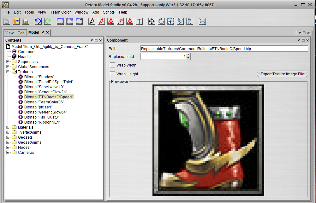Undo the last action

[38, 21]
